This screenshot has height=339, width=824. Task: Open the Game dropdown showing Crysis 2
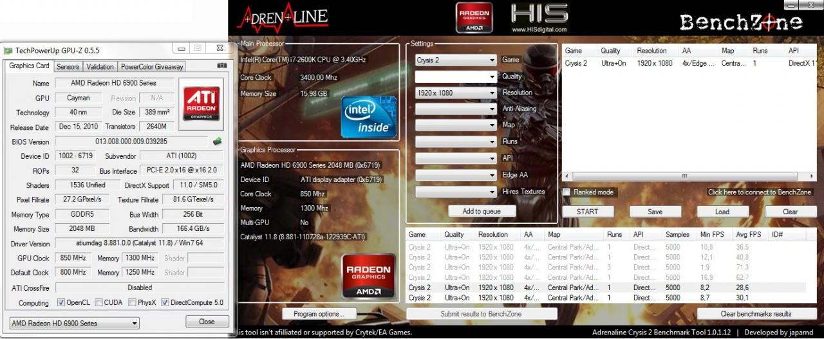click(x=456, y=60)
